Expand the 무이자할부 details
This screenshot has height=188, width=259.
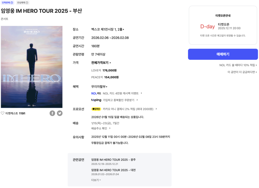(99, 87)
